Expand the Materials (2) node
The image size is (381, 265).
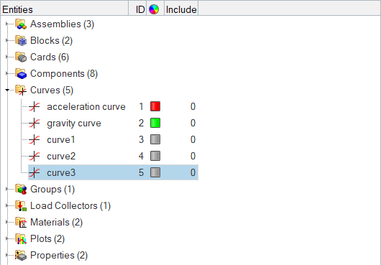click(7, 222)
